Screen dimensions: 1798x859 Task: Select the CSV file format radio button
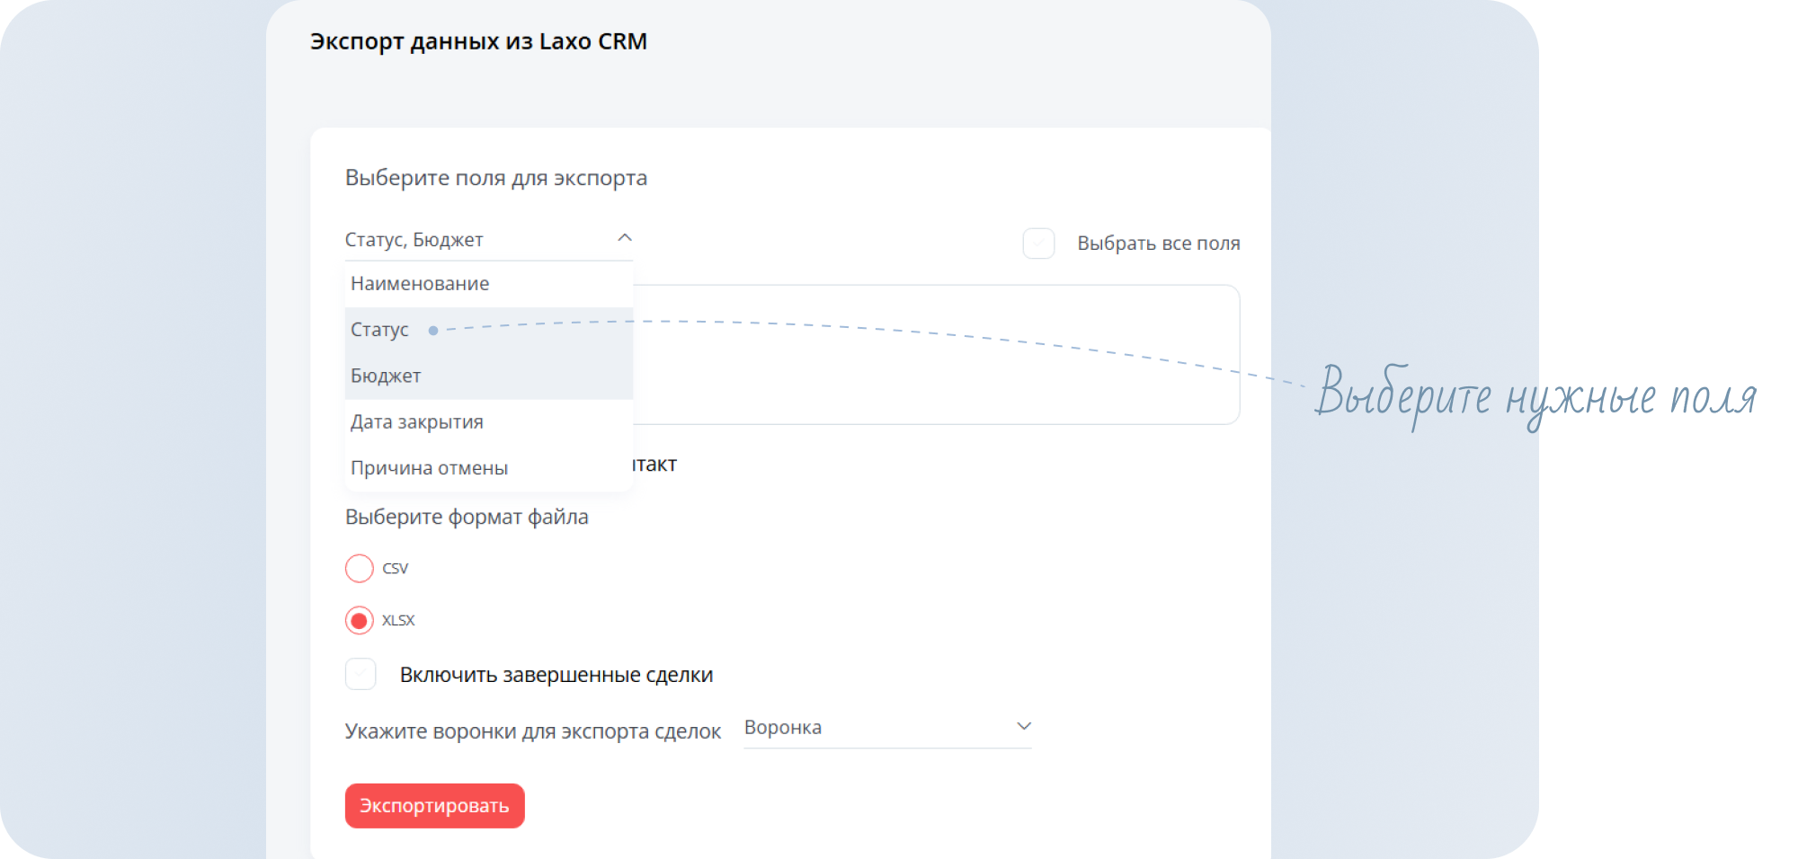click(x=360, y=569)
